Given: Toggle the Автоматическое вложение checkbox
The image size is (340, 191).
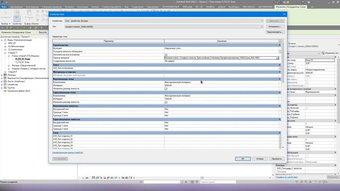Looking at the screenshot, I should pos(166,55).
